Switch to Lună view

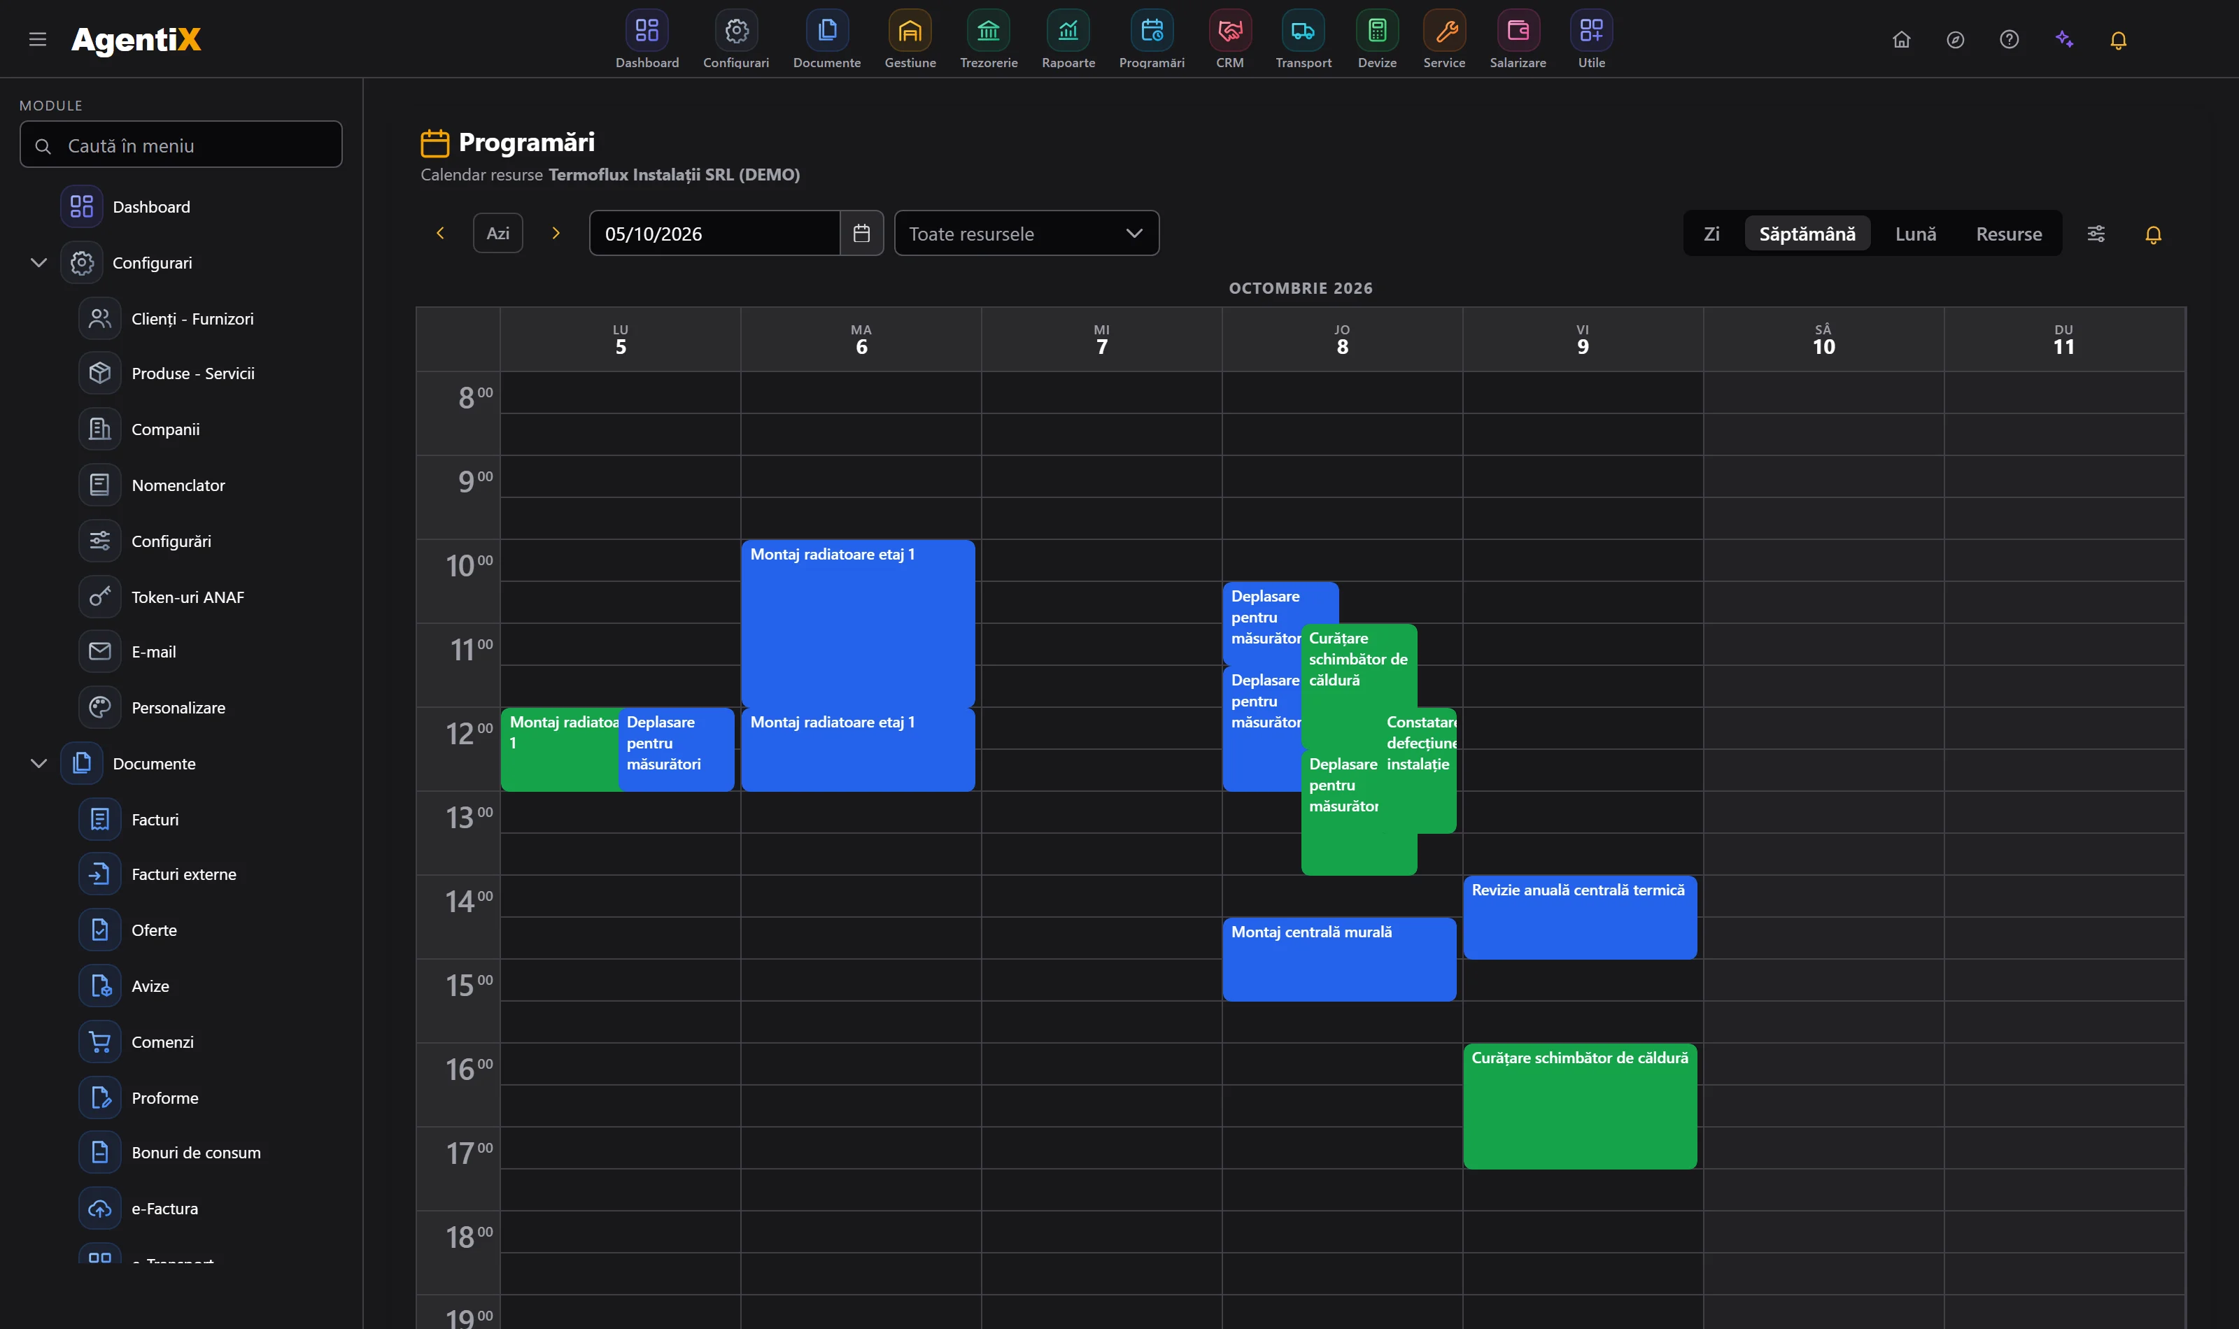tap(1916, 234)
